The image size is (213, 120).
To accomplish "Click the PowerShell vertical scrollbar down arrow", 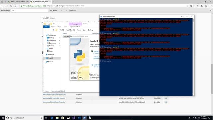I will pyautogui.click(x=193, y=95).
